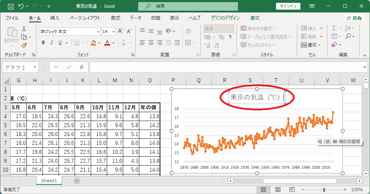Image resolution: width=370 pixels, height=194 pixels.
Task: Click the テーブルとして書式設定 button
Action: point(266,37)
